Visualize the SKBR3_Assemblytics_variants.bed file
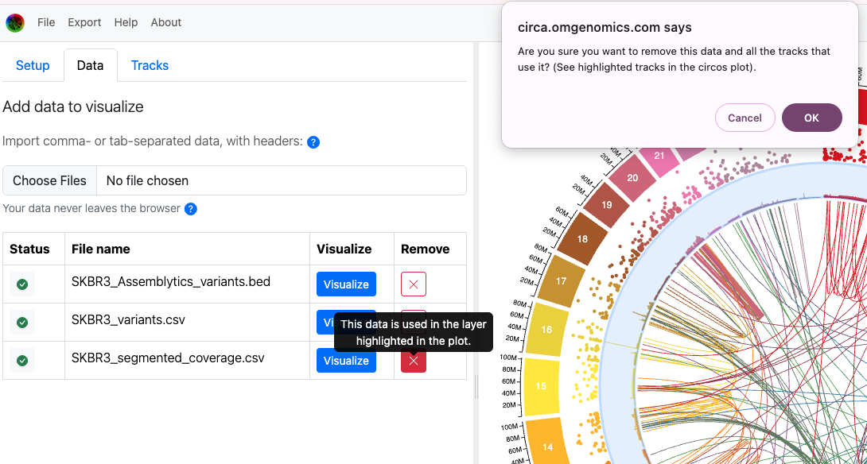 (346, 284)
